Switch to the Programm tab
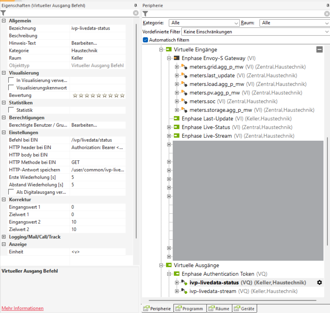Viewport: 330px width, 313px height. [190, 309]
